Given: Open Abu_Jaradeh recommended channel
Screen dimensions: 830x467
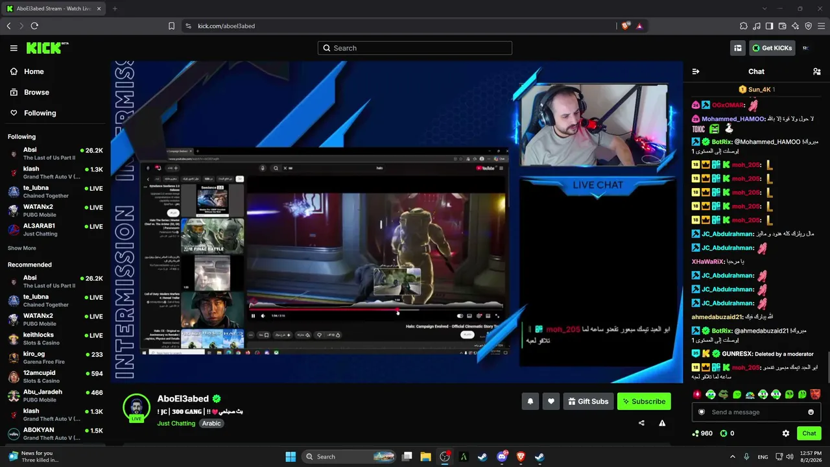Looking at the screenshot, I should click(x=56, y=396).
